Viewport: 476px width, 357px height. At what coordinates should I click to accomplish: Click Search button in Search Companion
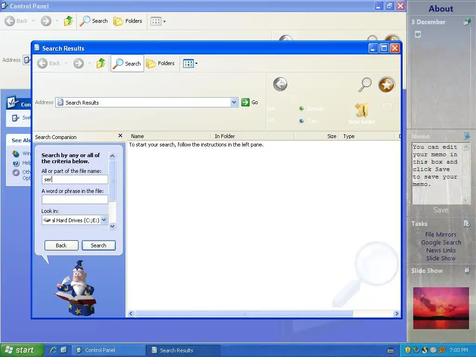tap(99, 245)
